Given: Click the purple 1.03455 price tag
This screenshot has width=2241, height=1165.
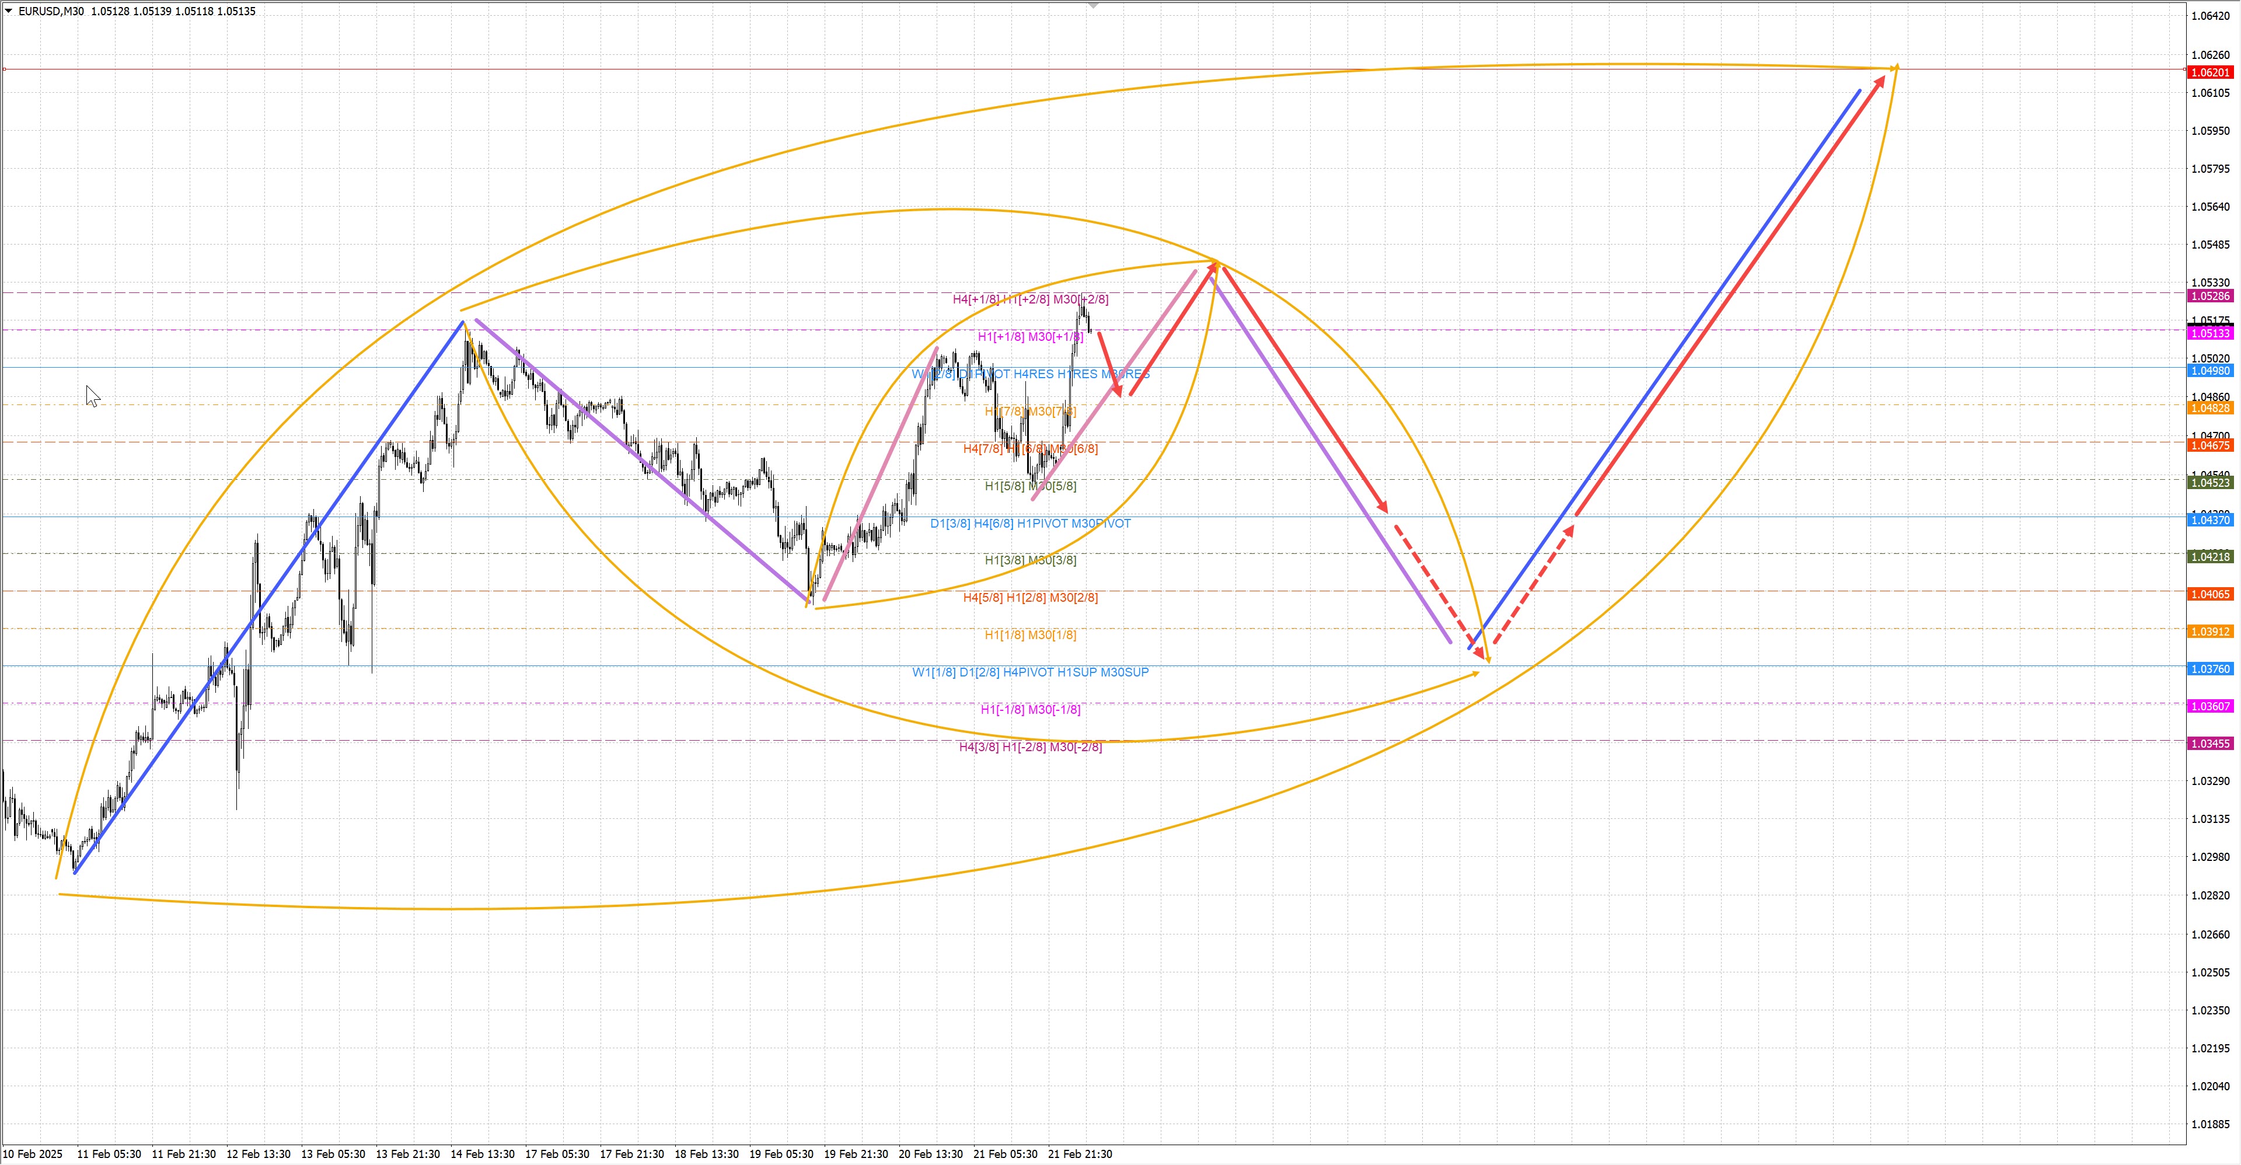Looking at the screenshot, I should click(2209, 744).
